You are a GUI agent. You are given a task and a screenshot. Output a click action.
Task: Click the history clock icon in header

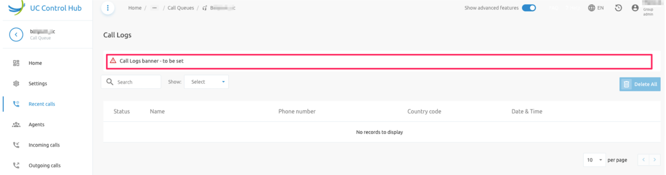[x=618, y=8]
